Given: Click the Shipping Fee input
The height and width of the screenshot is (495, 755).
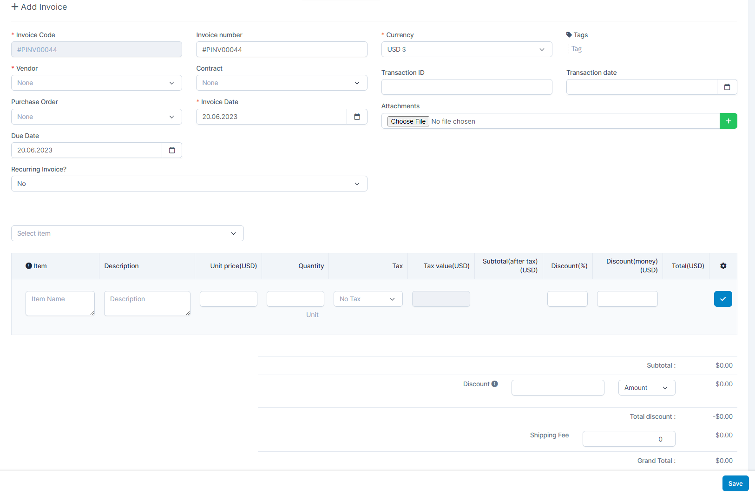Looking at the screenshot, I should pyautogui.click(x=628, y=439).
